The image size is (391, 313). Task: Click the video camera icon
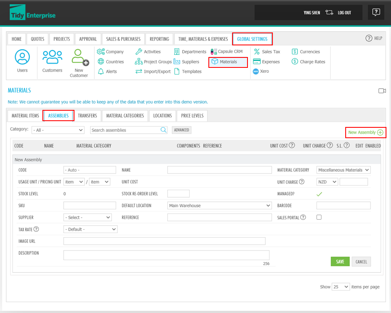click(x=382, y=91)
